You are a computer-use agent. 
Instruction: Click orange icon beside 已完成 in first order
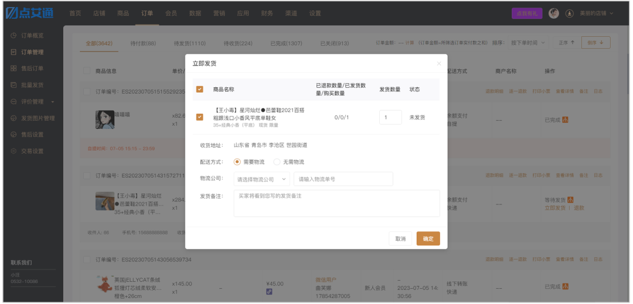565,119
